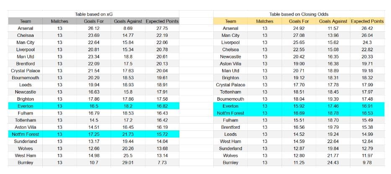
Task: Select the Chelsea cell in the xG table
Action: coord(25,36)
